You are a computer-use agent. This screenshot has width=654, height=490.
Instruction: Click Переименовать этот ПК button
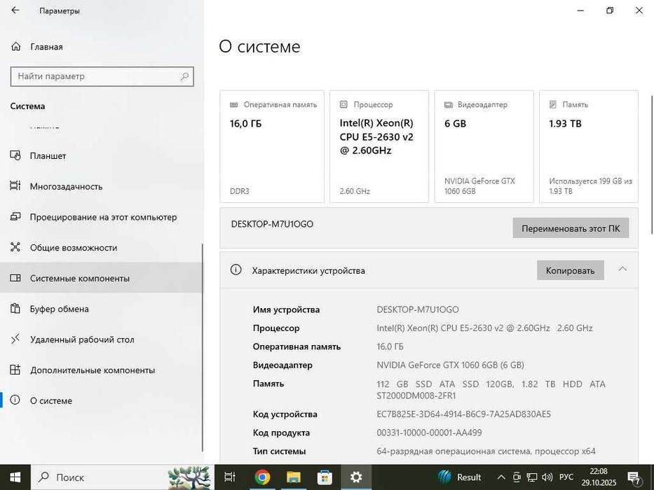[x=571, y=228]
